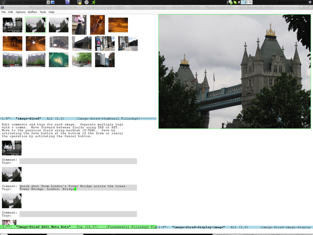The image size is (313, 235).
Task: Open the Tools menu in Emacs
Action: click(42, 12)
